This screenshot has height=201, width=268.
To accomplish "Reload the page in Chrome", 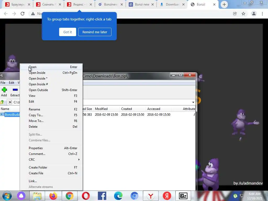I will (23, 14).
